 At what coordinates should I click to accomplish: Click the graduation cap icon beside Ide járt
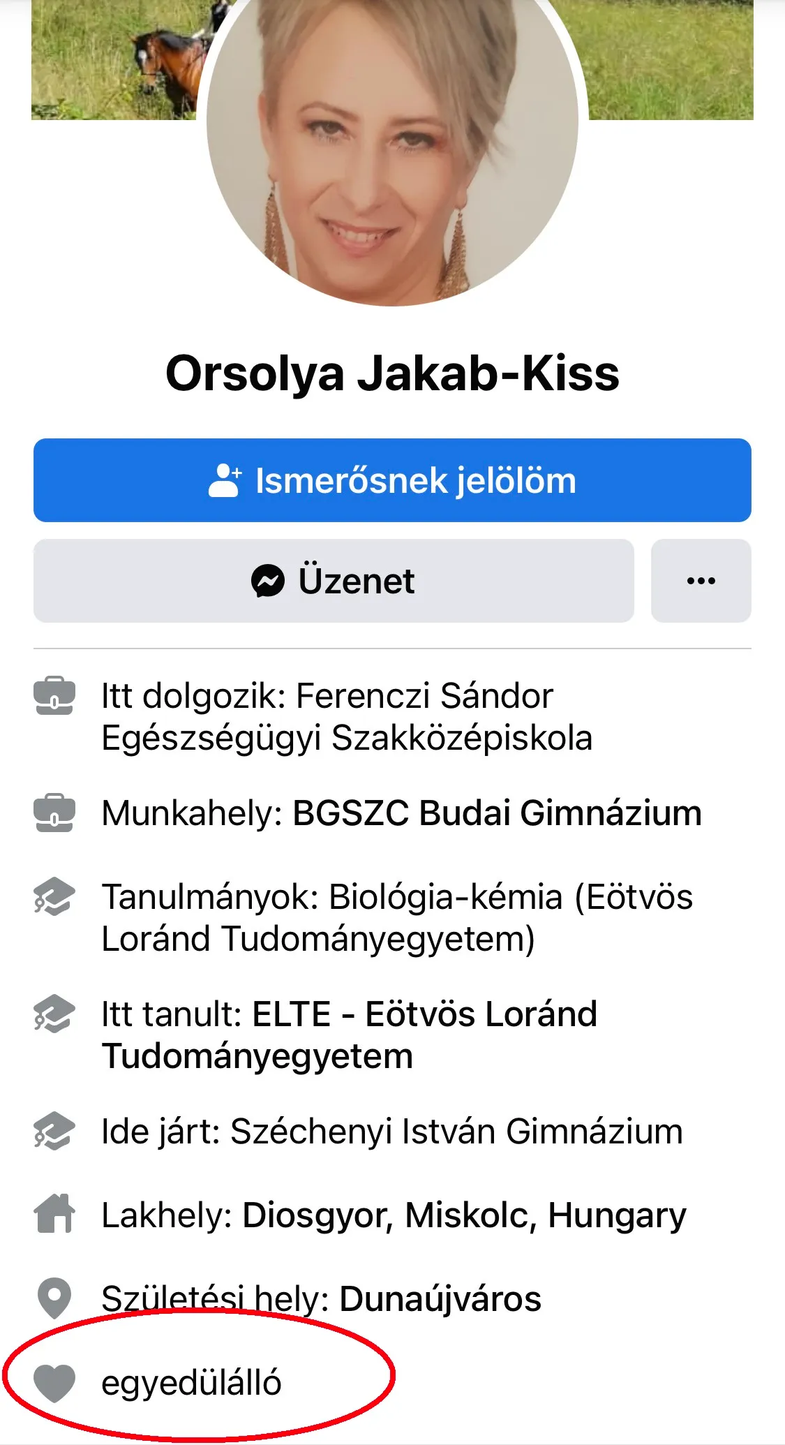coord(54,1132)
